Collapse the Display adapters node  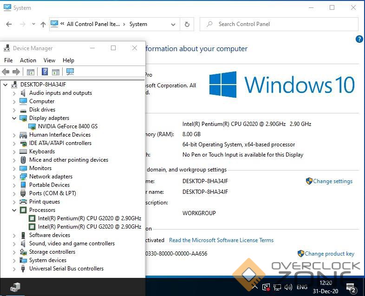pos(14,118)
